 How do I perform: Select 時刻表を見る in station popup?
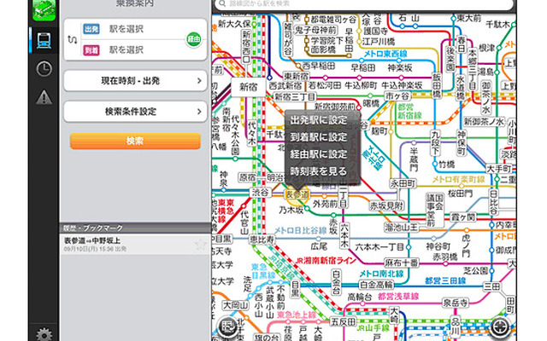[x=319, y=171]
